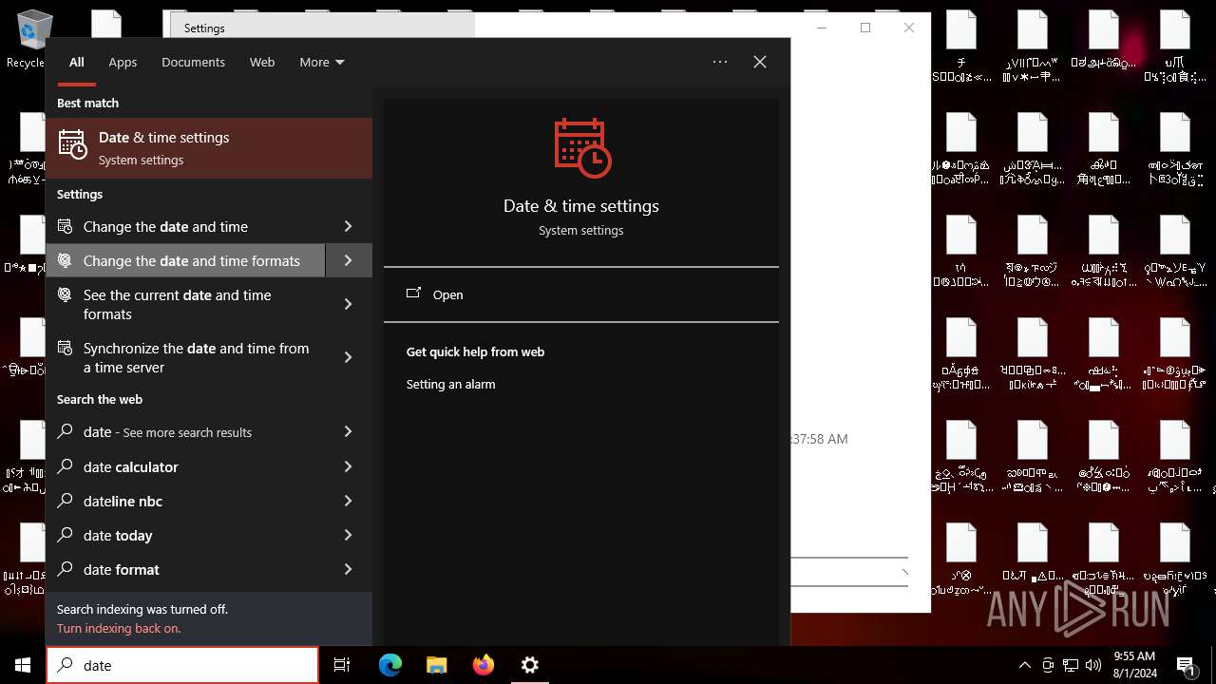1216x684 pixels.
Task: Click Date & time settings title in preview
Action: coord(581,205)
